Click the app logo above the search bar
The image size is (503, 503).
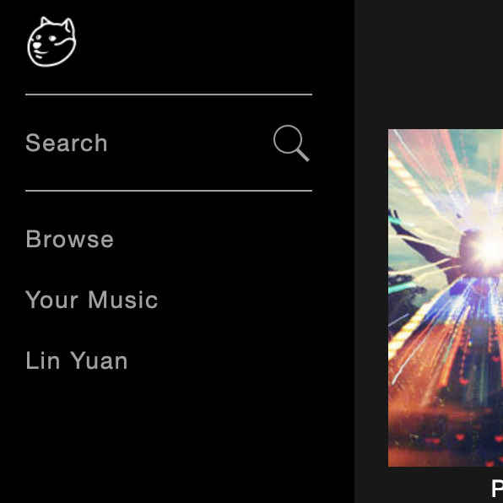[x=51, y=41]
